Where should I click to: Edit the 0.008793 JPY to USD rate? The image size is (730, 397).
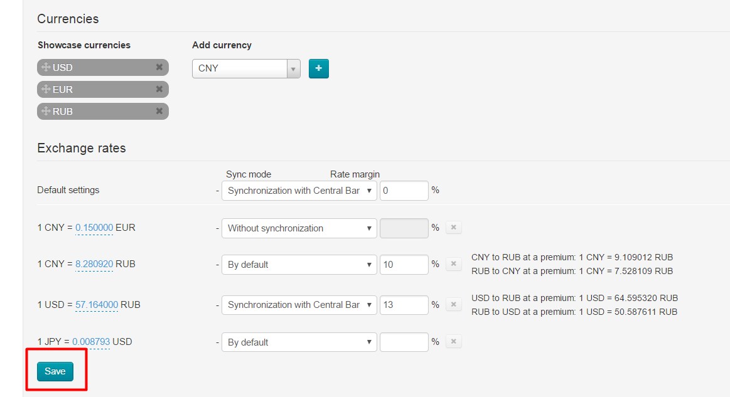[x=91, y=342]
